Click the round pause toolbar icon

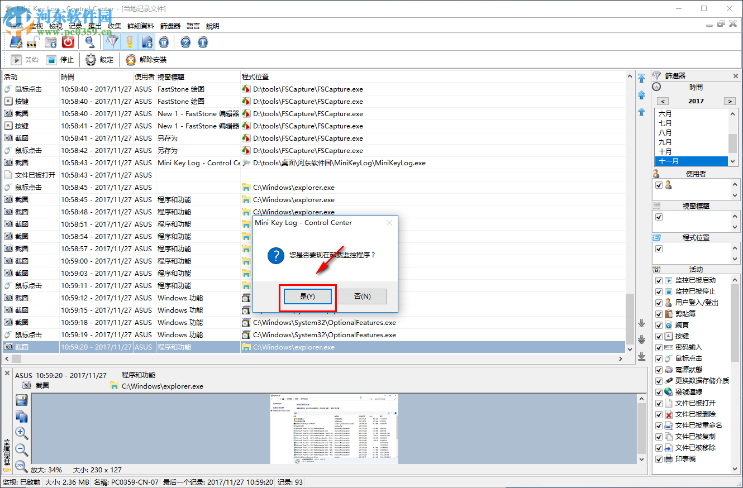[x=164, y=42]
